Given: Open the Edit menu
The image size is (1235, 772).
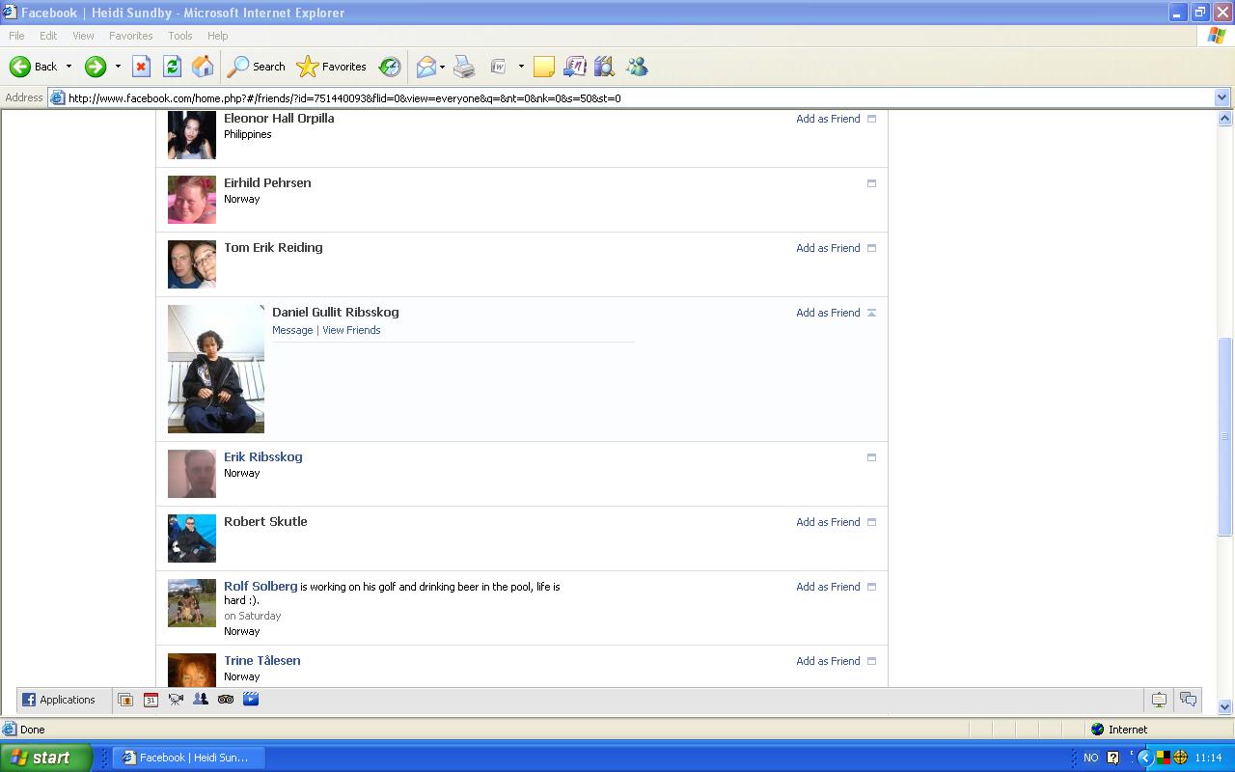Looking at the screenshot, I should pyautogui.click(x=48, y=36).
